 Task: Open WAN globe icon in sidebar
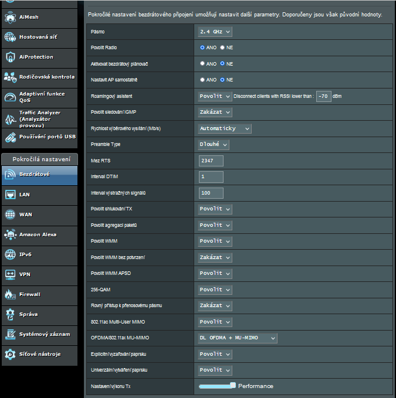pyautogui.click(x=10, y=215)
